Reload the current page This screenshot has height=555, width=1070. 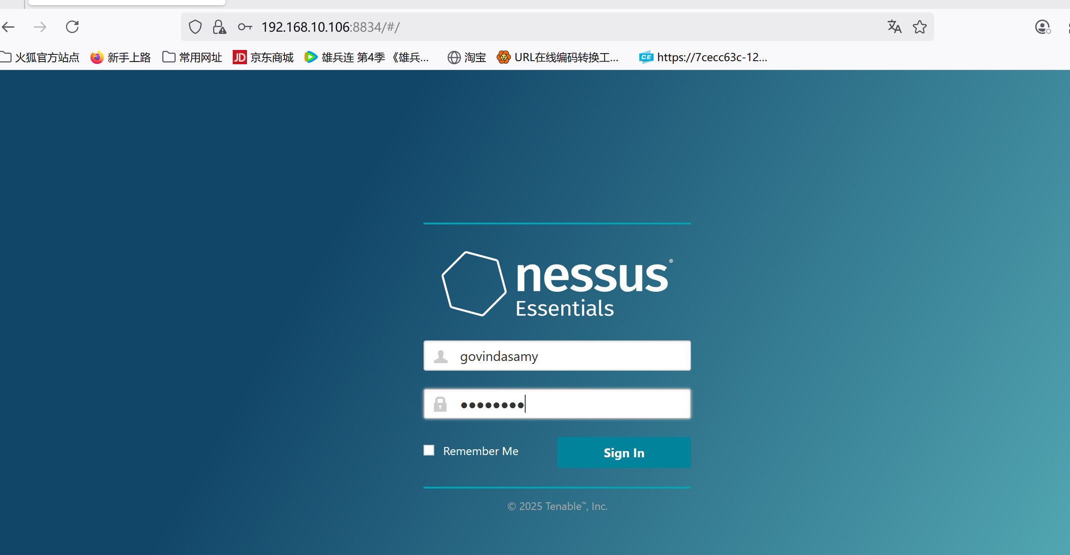pos(72,27)
